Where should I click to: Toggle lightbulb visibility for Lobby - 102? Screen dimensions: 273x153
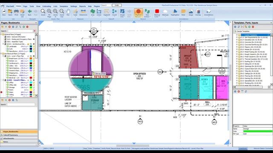34,66
